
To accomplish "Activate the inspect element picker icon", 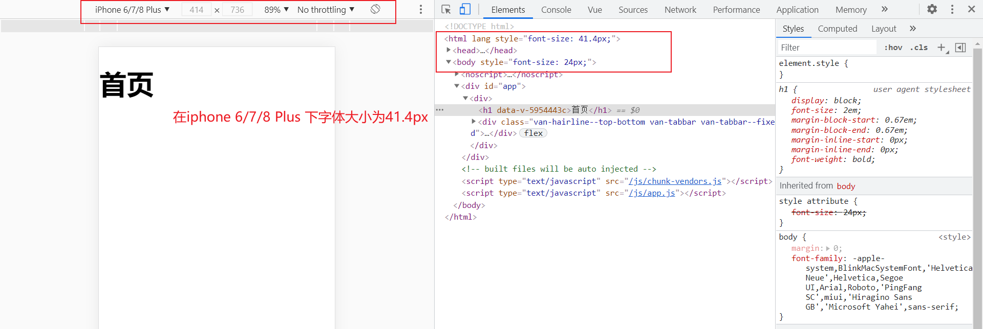I will 446,9.
